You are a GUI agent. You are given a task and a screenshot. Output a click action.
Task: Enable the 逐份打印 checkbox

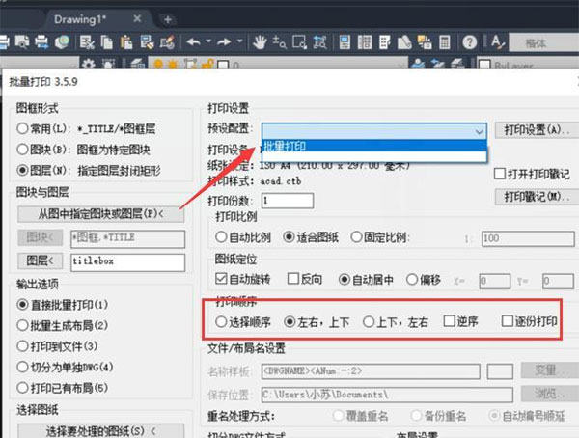508,320
